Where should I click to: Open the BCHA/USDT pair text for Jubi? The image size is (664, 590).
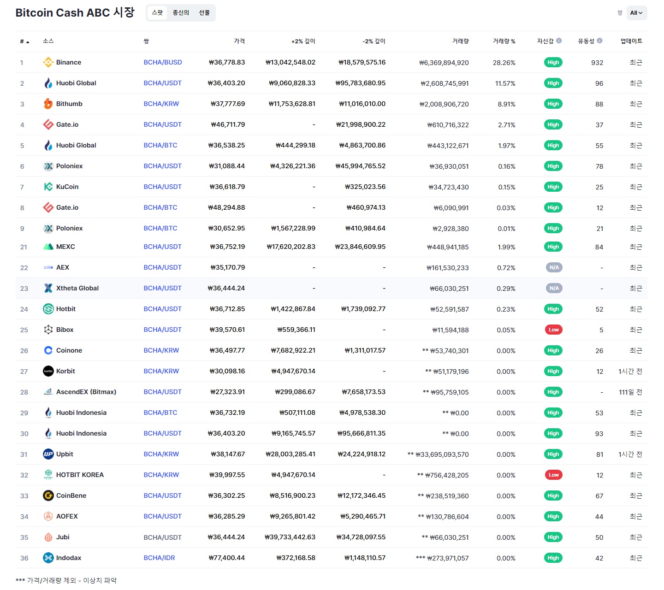(x=162, y=537)
